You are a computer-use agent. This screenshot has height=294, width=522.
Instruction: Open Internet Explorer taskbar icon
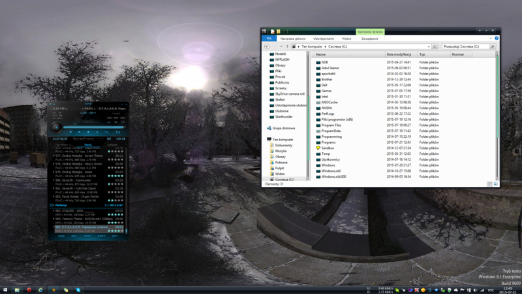click(x=40, y=290)
